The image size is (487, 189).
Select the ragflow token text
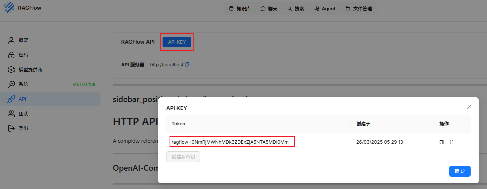230,142
